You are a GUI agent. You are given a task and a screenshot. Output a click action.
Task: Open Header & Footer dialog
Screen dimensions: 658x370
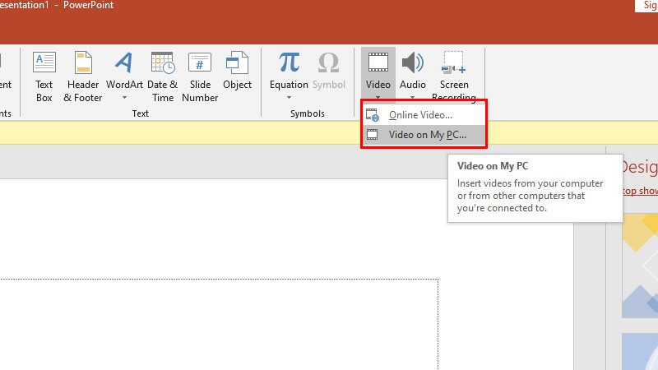pyautogui.click(x=83, y=76)
